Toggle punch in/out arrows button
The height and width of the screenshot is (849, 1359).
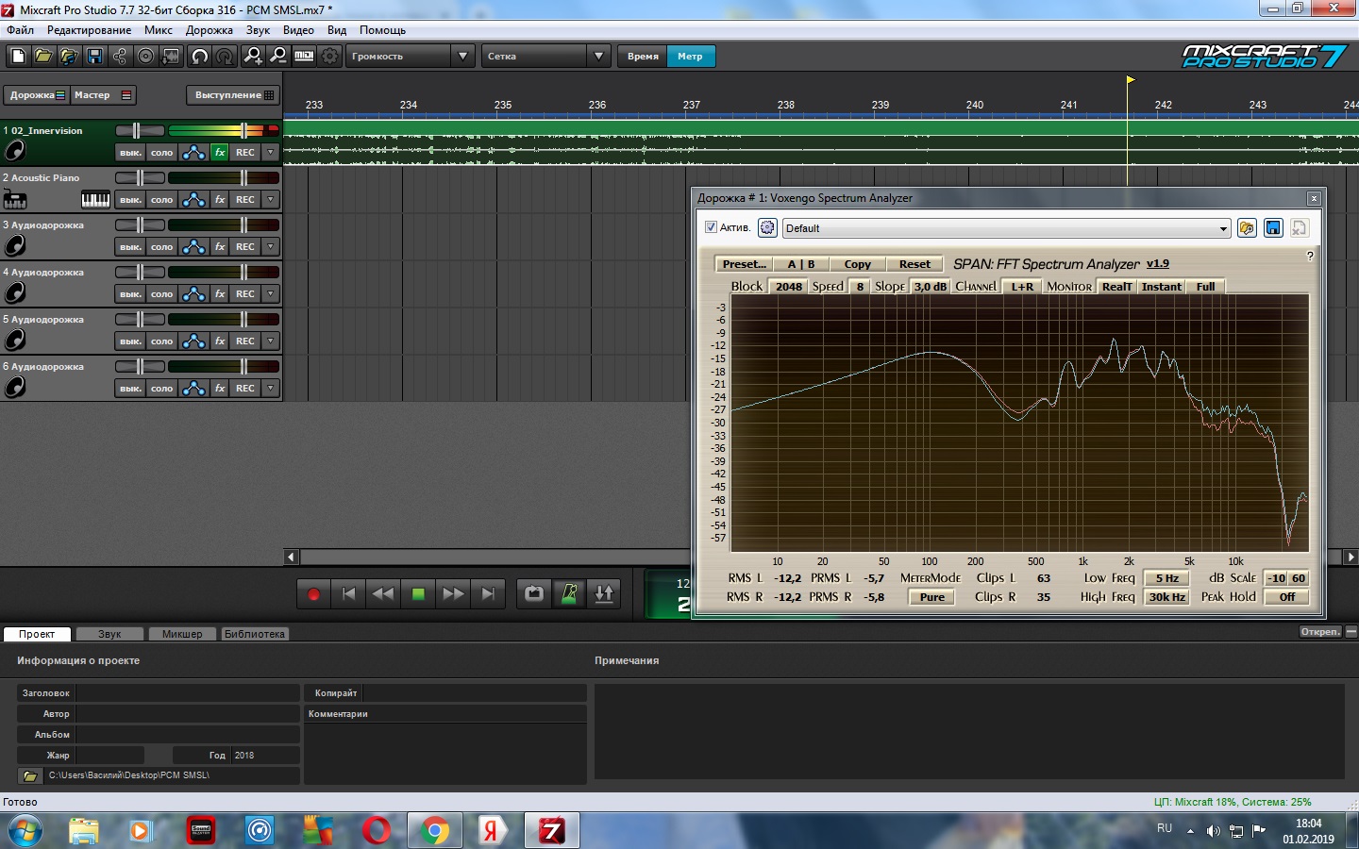coord(604,593)
